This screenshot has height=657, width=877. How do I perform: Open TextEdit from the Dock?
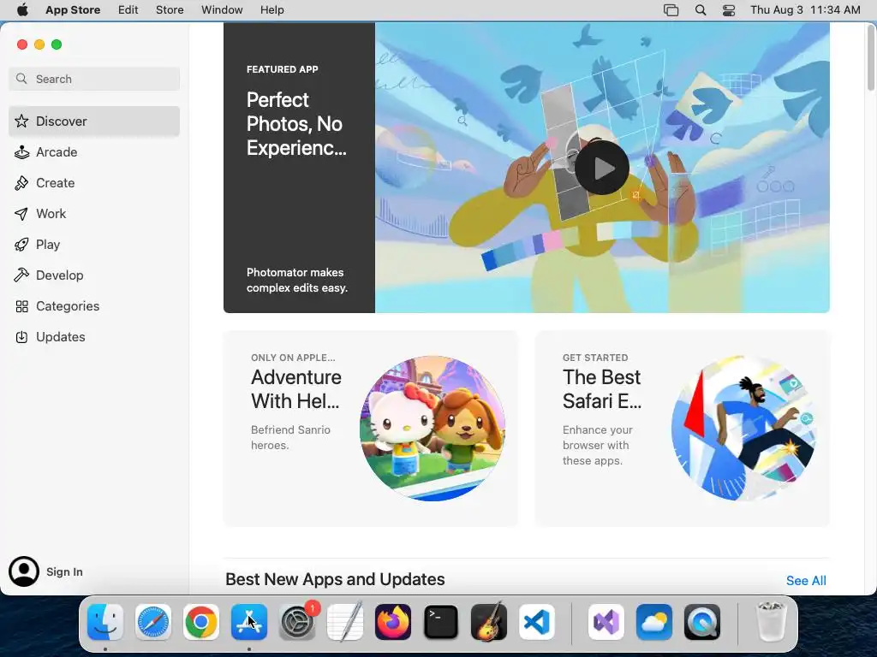345,622
